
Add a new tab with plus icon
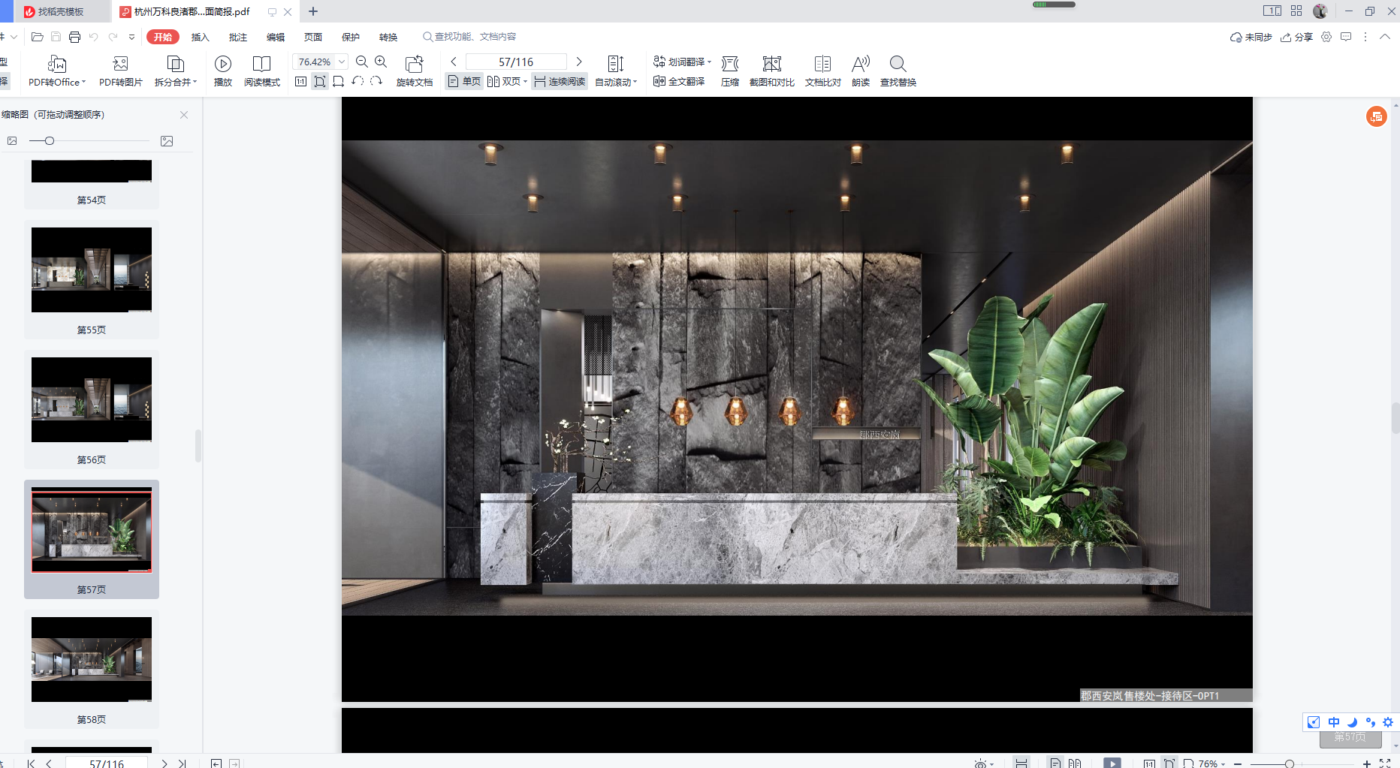313,11
